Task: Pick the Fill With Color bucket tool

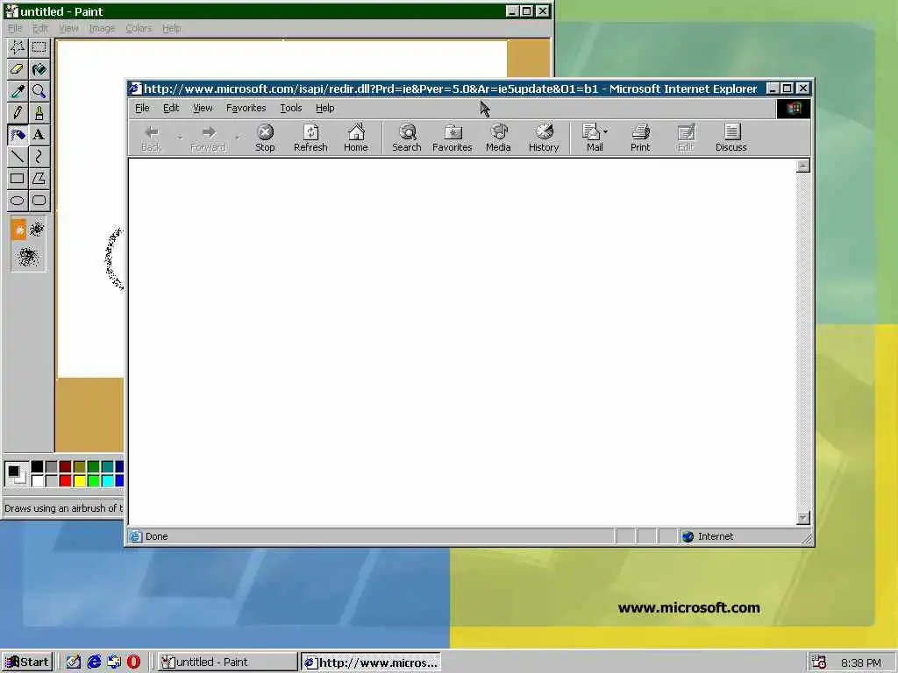Action: point(39,69)
